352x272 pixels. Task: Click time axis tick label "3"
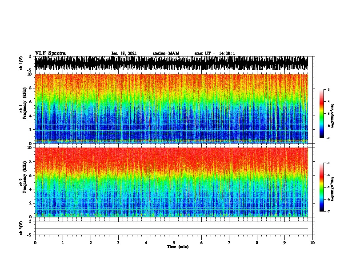(x=118, y=243)
